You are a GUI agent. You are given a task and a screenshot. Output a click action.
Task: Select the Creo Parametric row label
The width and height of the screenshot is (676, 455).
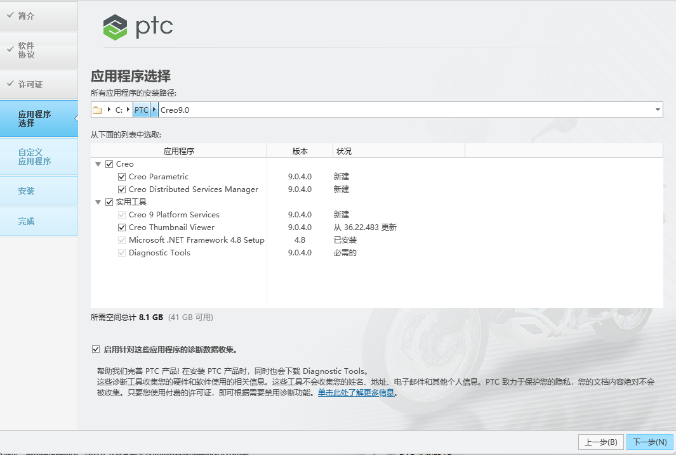pos(159,177)
